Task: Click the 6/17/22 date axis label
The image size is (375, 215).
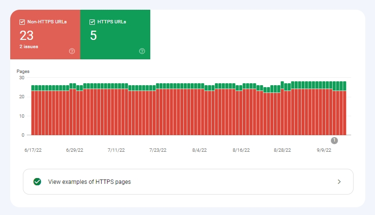Action: (x=33, y=150)
